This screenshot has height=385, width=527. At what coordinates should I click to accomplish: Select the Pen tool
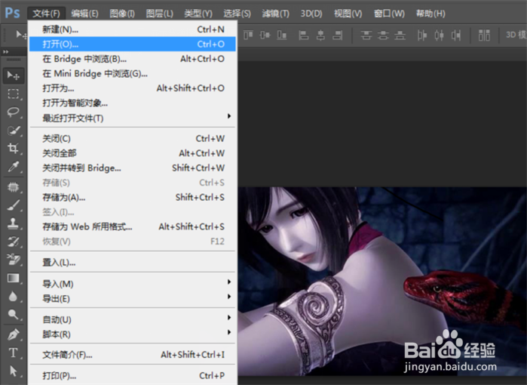pyautogui.click(x=14, y=335)
